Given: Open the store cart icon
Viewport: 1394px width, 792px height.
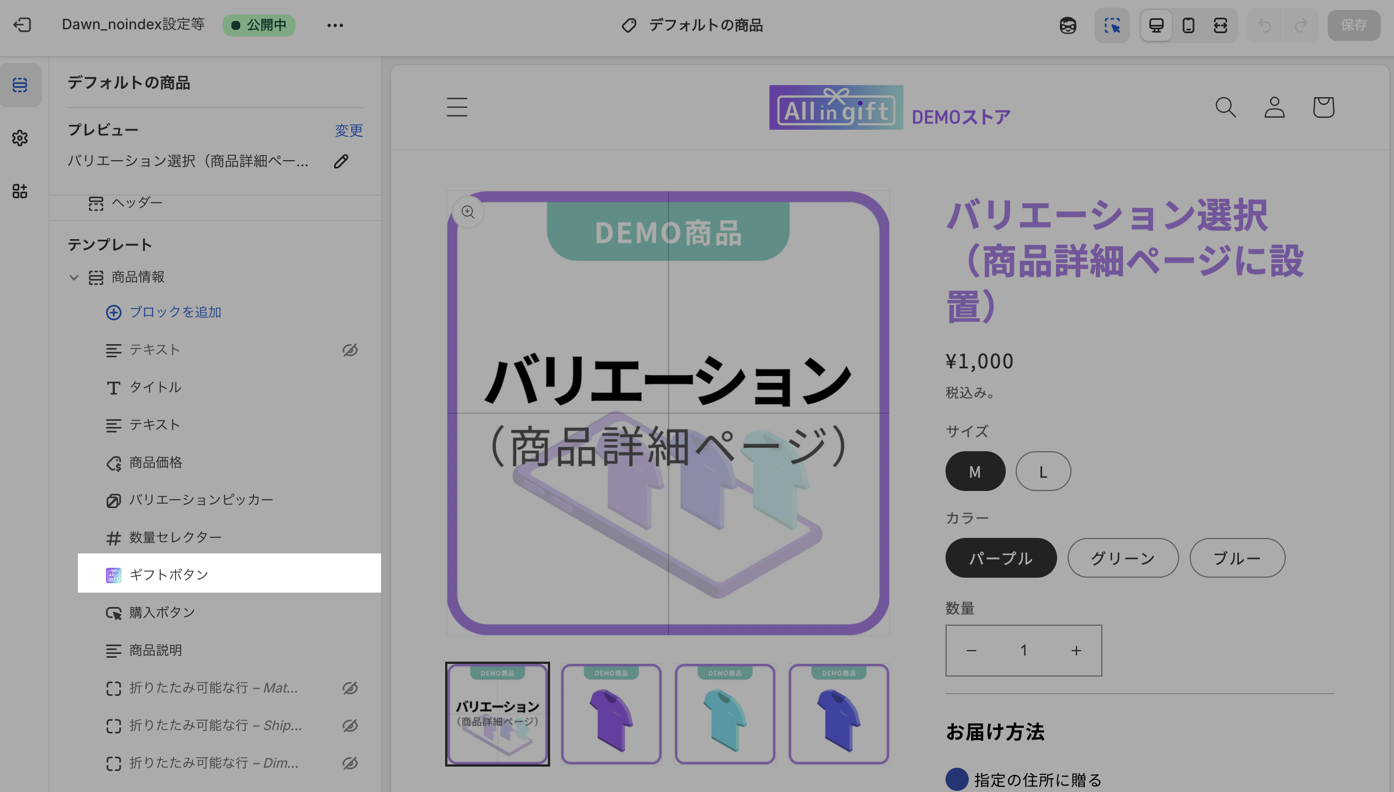Looking at the screenshot, I should click(x=1323, y=107).
